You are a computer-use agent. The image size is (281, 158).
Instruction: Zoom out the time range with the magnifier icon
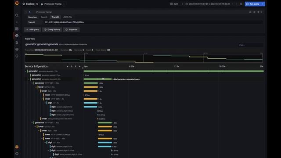241,4
